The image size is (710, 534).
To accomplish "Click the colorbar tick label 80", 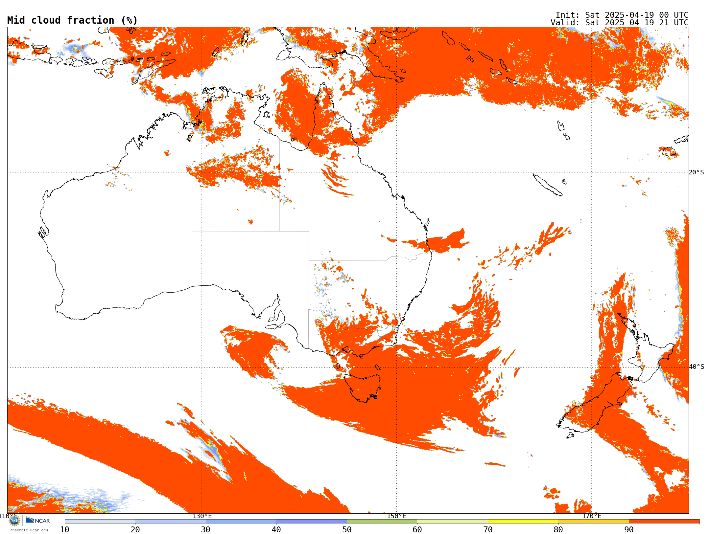I will click(558, 530).
